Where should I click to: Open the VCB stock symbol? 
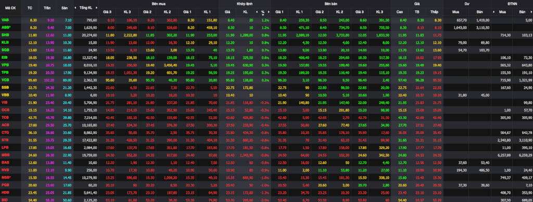click(x=5, y=79)
